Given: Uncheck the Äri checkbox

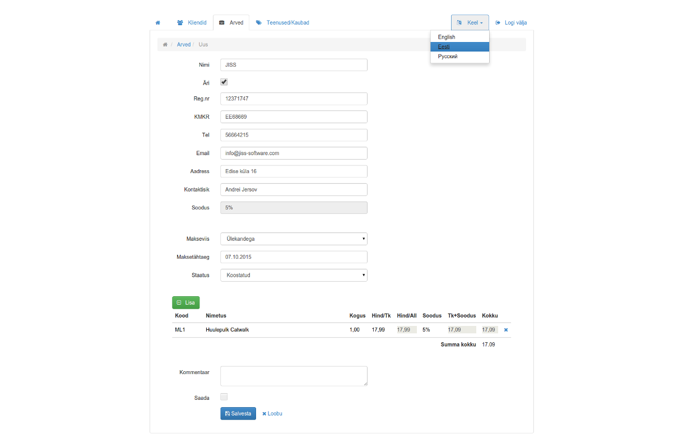Looking at the screenshot, I should pos(224,82).
